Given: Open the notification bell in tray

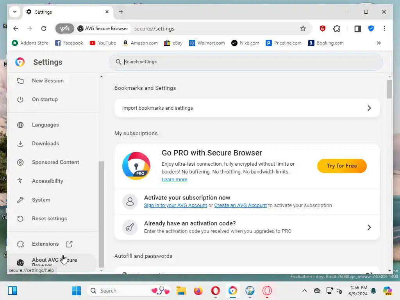Looking at the screenshot, I should pyautogui.click(x=373, y=291).
